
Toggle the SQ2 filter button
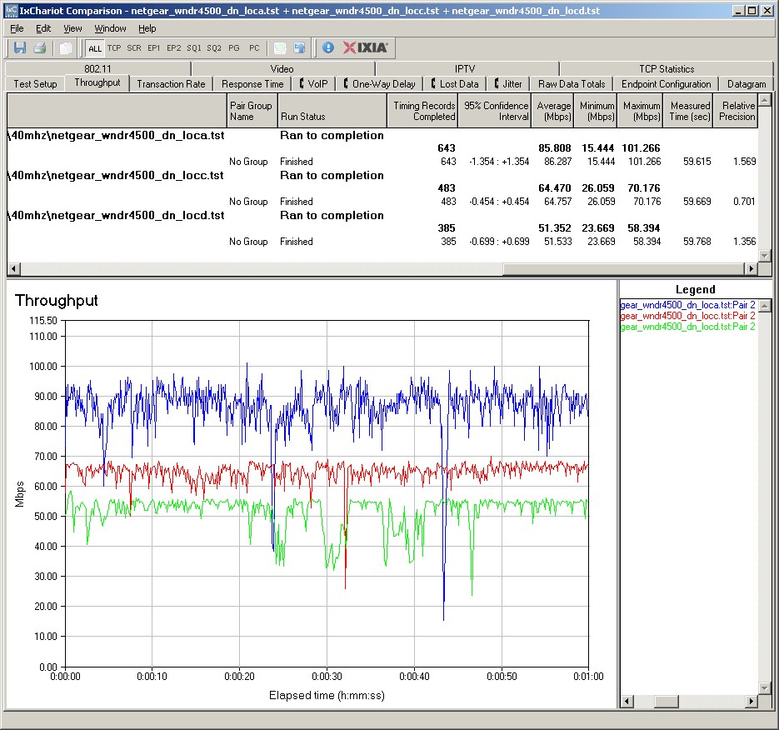click(x=214, y=48)
